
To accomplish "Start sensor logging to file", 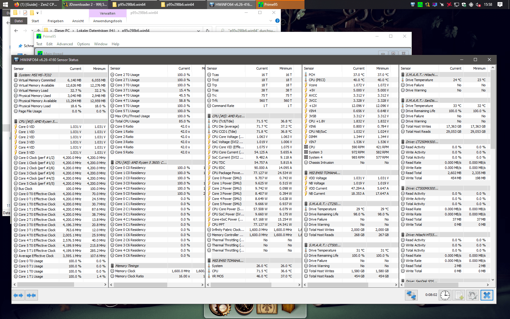I will pyautogui.click(x=459, y=295).
